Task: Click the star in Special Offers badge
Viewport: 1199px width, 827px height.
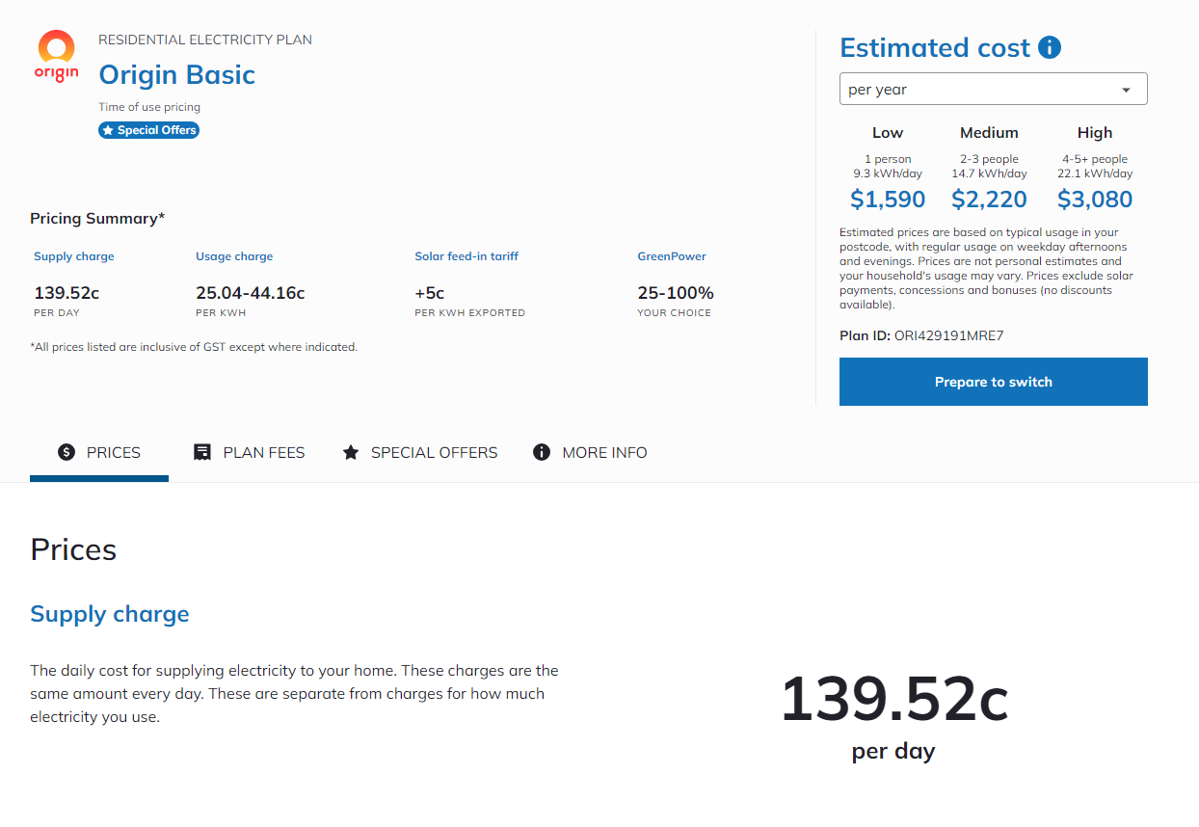Action: (108, 130)
